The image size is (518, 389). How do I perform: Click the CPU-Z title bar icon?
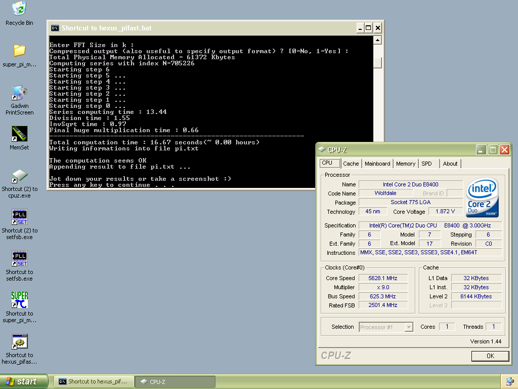click(x=322, y=149)
